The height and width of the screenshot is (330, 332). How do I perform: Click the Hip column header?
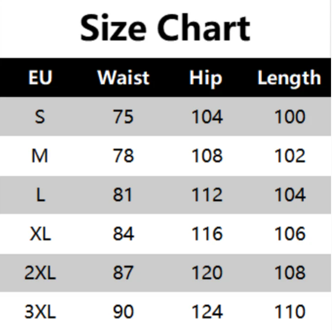[206, 78]
